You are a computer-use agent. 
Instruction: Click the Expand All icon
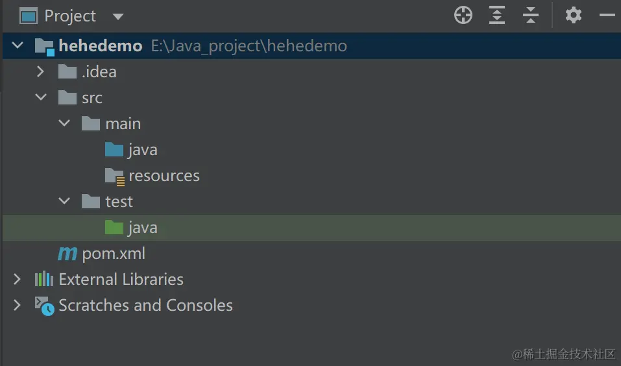pyautogui.click(x=497, y=16)
